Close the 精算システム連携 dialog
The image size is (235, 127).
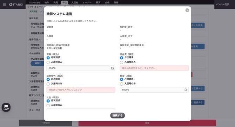pyautogui.click(x=187, y=10)
